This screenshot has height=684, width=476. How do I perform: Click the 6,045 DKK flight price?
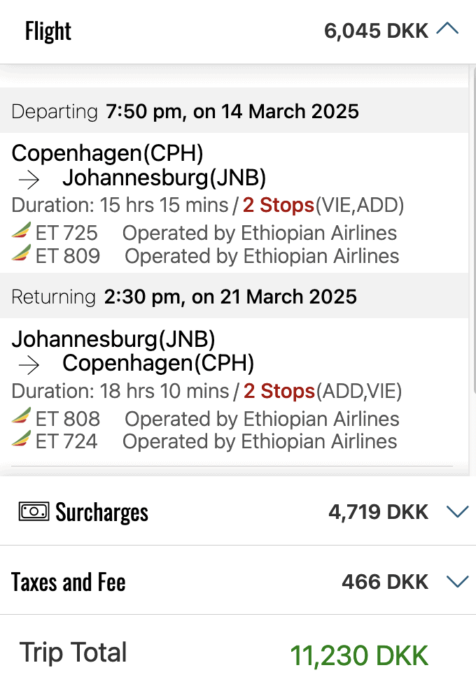[x=376, y=31]
